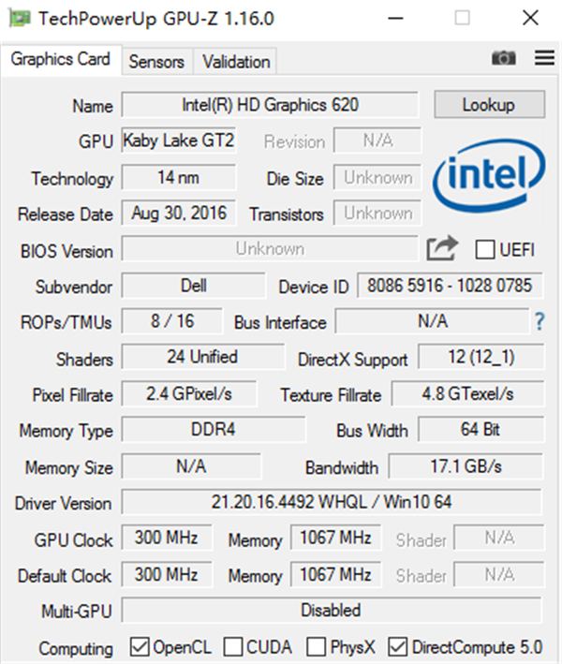This screenshot has height=664, width=562.
Task: Click the Computing label
Action: click(x=76, y=649)
